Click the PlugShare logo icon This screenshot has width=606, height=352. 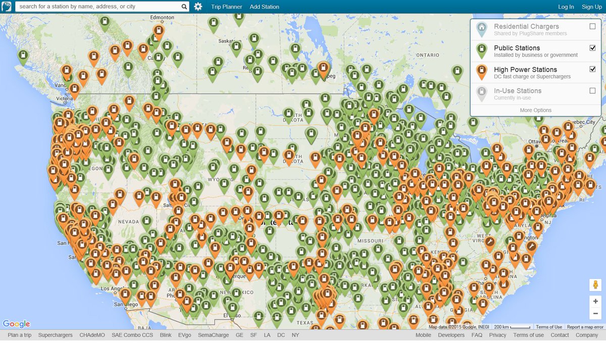(x=7, y=7)
